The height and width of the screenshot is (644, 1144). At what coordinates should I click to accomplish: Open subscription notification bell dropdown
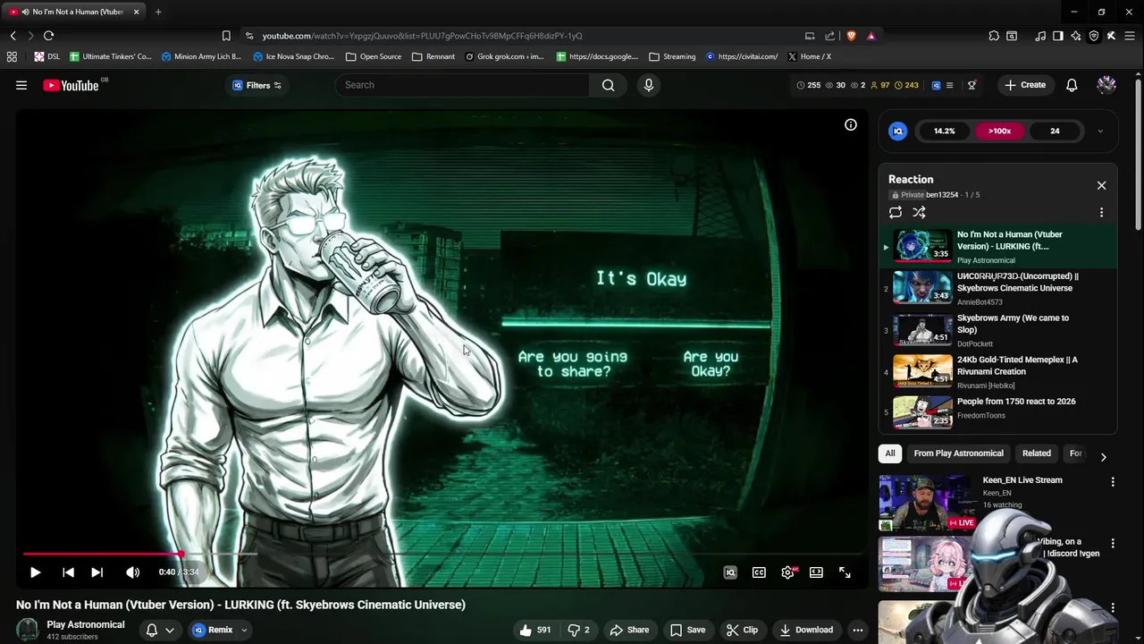pyautogui.click(x=160, y=630)
